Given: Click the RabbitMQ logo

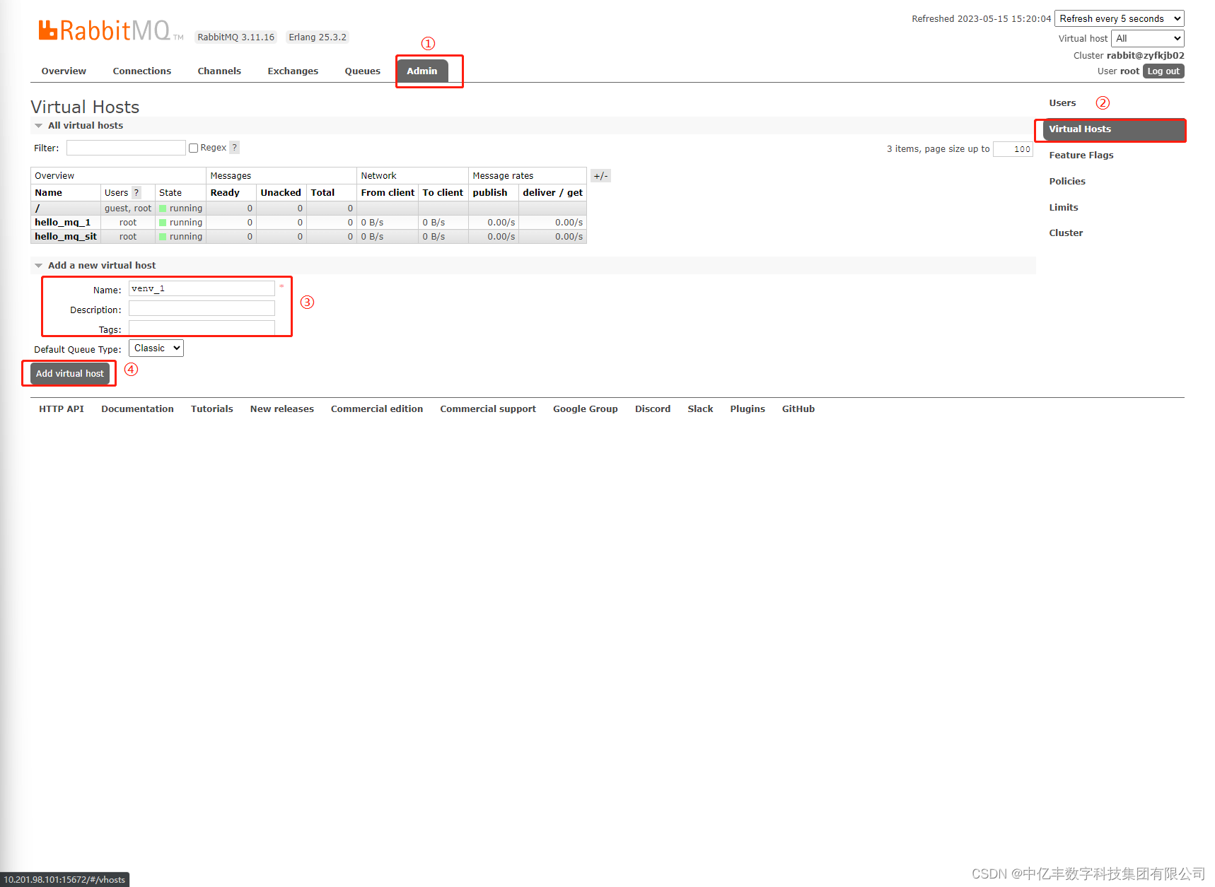Looking at the screenshot, I should tap(110, 30).
